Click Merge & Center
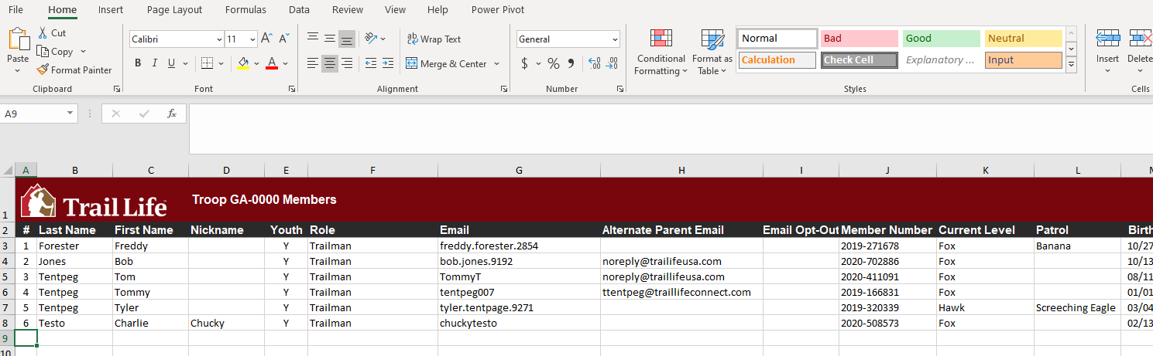 446,64
